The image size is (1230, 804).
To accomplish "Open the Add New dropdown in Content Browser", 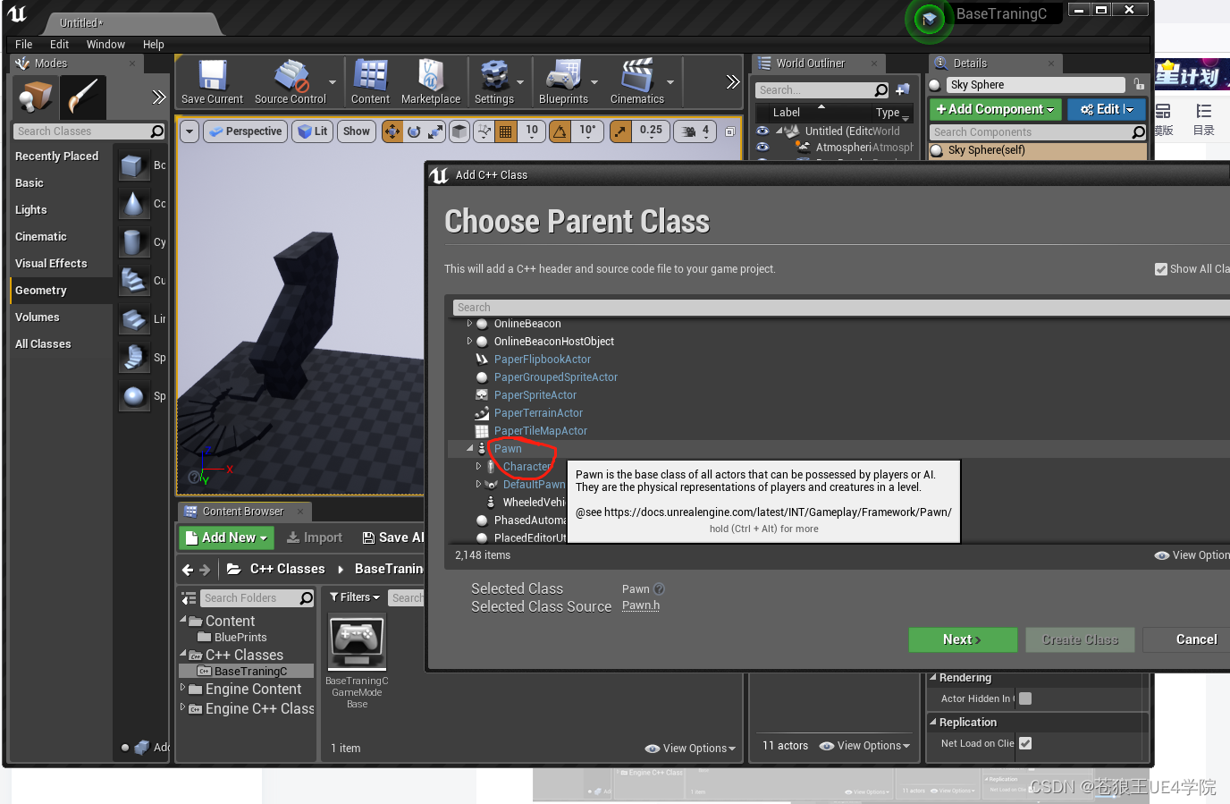I will click(226, 537).
